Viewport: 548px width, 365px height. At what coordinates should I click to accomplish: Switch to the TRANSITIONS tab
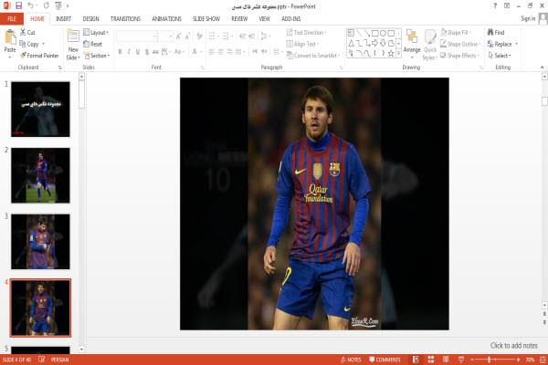pyautogui.click(x=125, y=19)
